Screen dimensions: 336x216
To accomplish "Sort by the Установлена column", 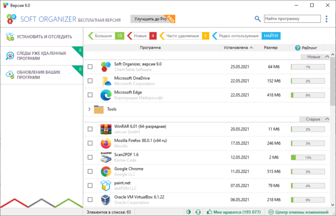I will (238, 48).
